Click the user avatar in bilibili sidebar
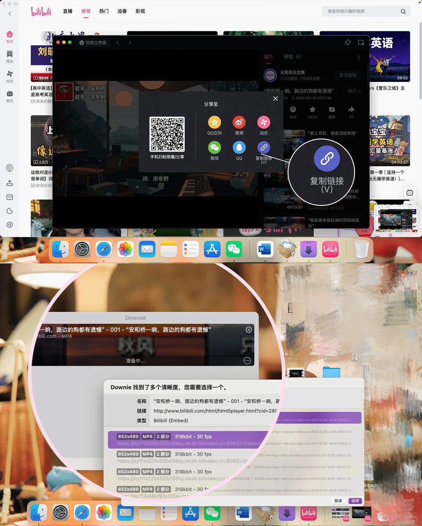 click(10, 168)
